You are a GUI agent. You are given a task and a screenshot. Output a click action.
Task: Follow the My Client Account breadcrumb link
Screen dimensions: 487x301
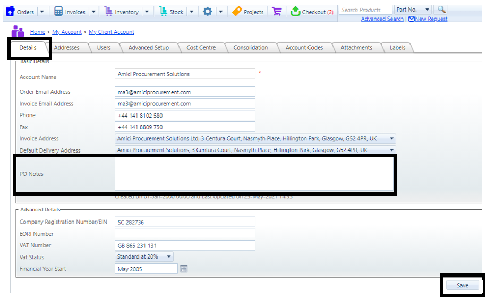(112, 32)
